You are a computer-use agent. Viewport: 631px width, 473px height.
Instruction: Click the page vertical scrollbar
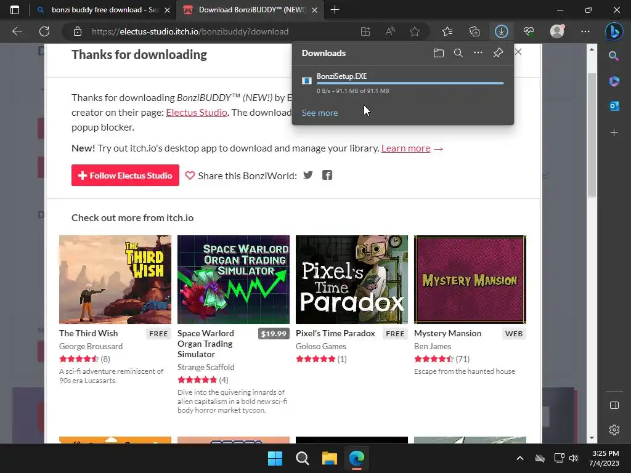pyautogui.click(x=592, y=135)
